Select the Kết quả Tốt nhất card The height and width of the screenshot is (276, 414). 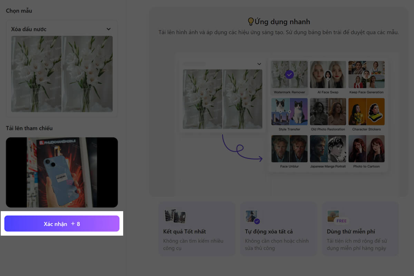197,229
